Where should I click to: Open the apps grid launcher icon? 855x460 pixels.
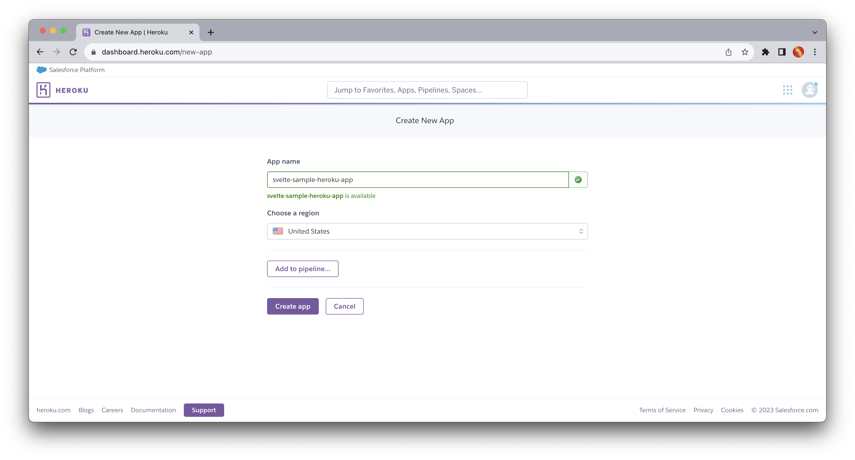coord(787,90)
